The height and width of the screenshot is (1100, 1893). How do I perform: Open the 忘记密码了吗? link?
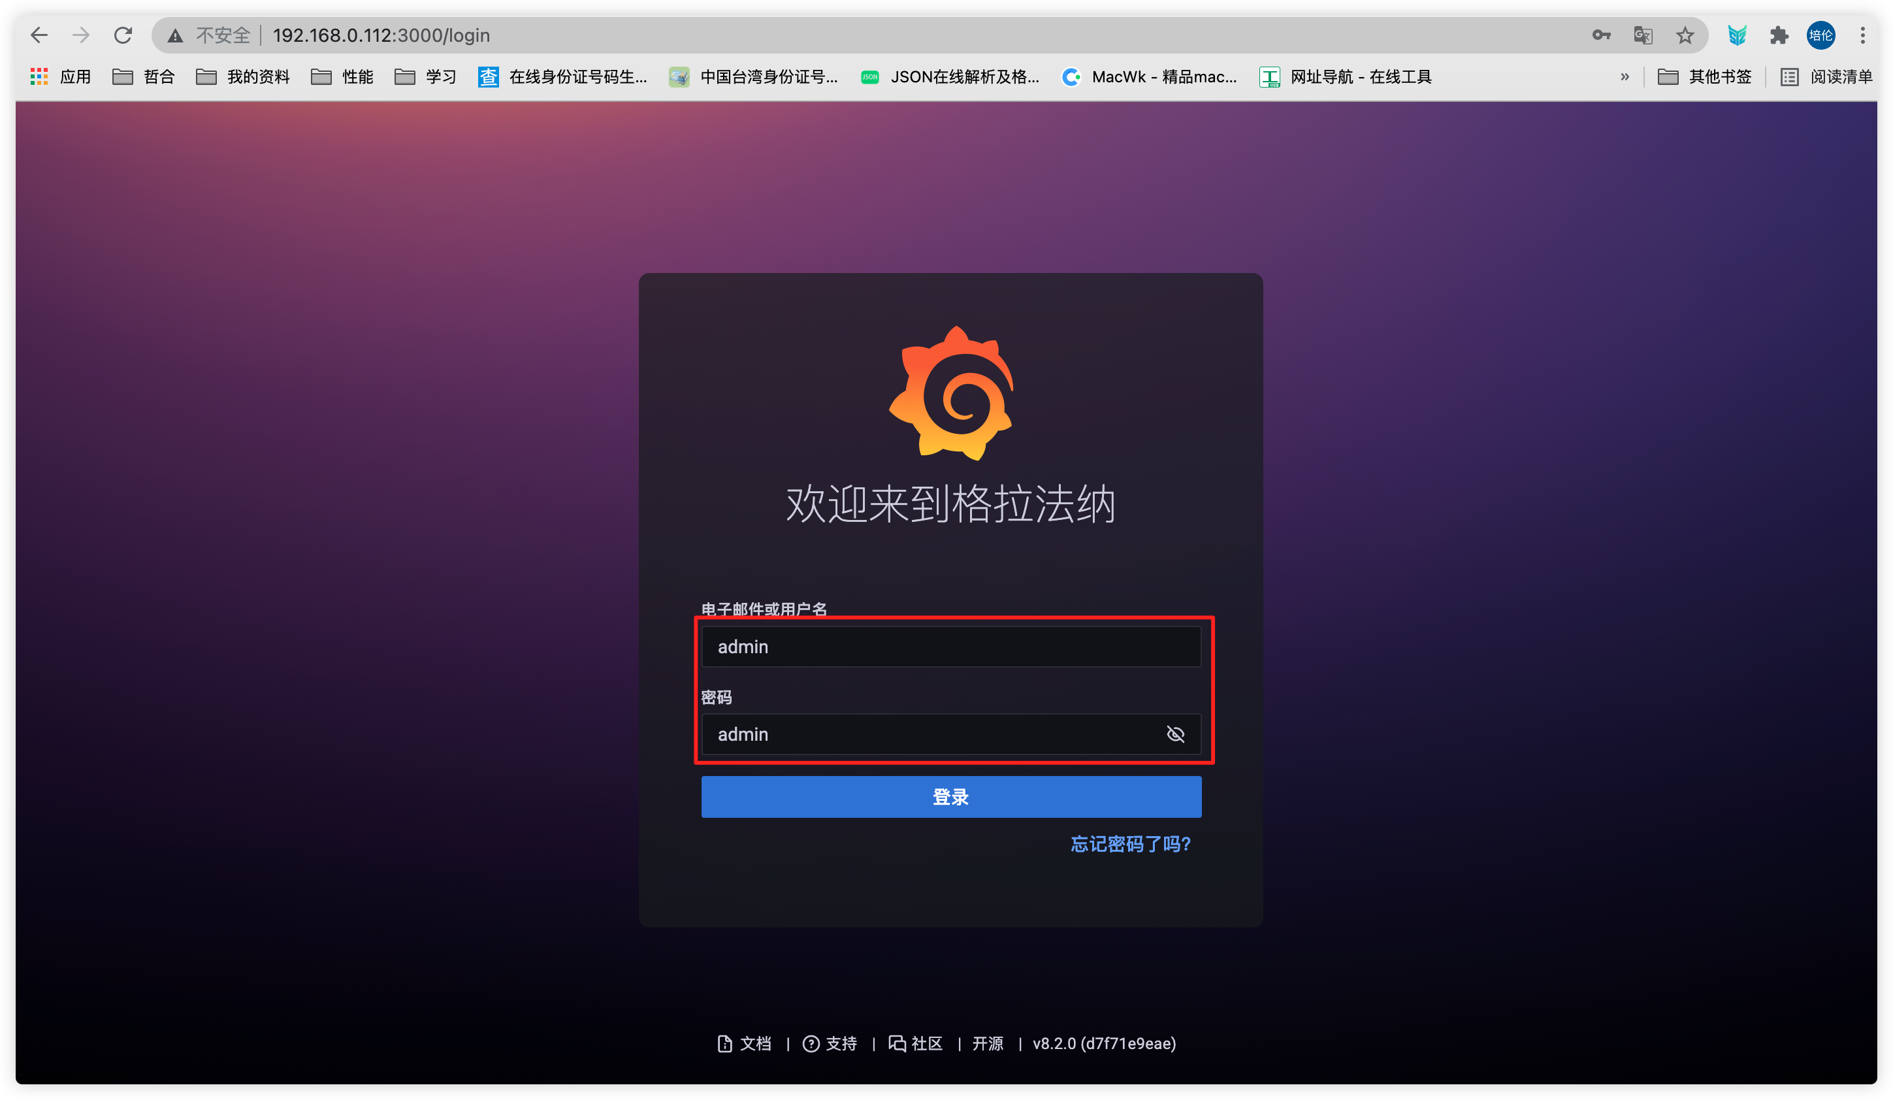[1131, 844]
